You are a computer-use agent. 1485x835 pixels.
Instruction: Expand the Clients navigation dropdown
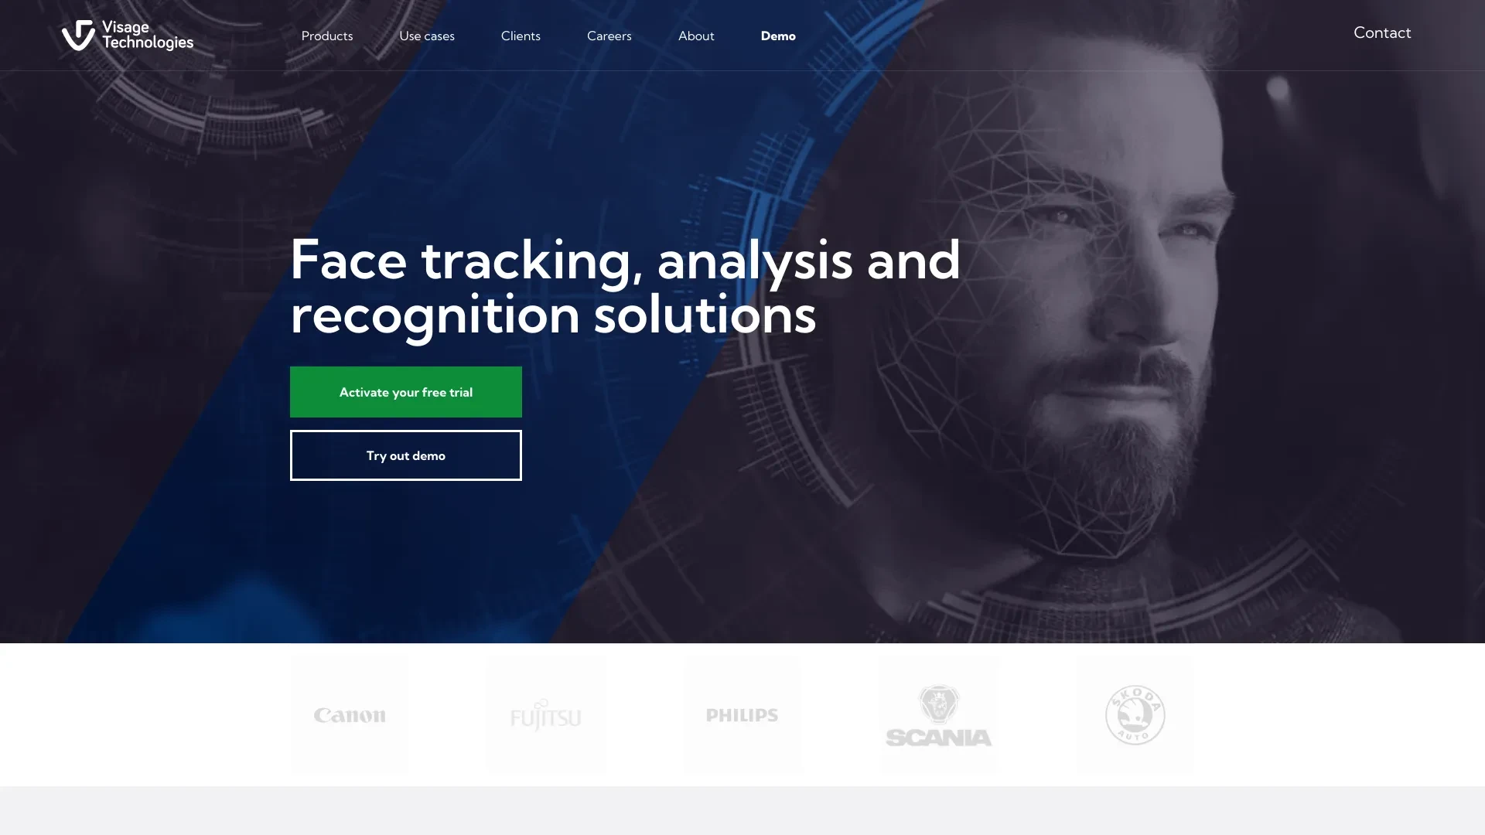click(x=521, y=35)
